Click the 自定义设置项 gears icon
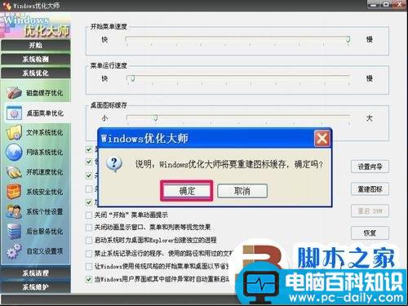Screen dimensions: 408x306 [x=14, y=251]
